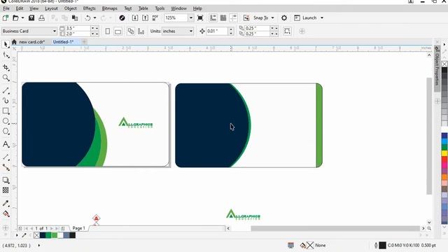The height and width of the screenshot is (252, 448).
Task: Click the Open folder icon
Action: 15,17
